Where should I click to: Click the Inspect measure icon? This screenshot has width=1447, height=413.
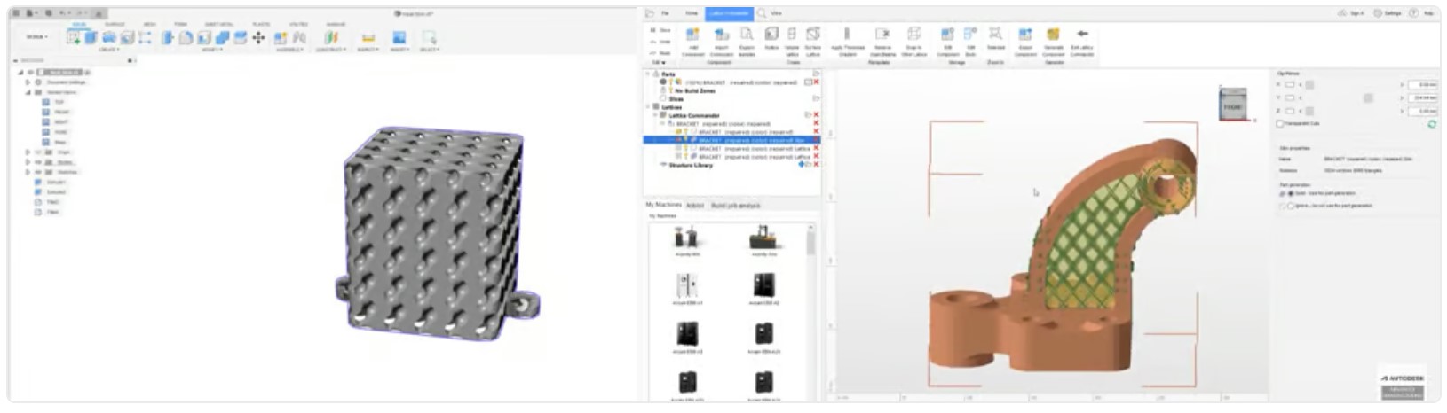368,38
